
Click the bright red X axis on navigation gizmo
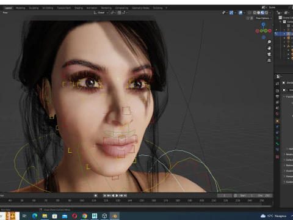coord(270,31)
